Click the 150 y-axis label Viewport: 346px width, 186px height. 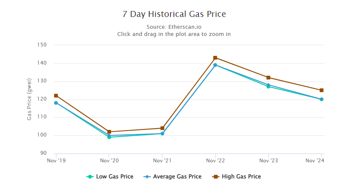pos(44,45)
